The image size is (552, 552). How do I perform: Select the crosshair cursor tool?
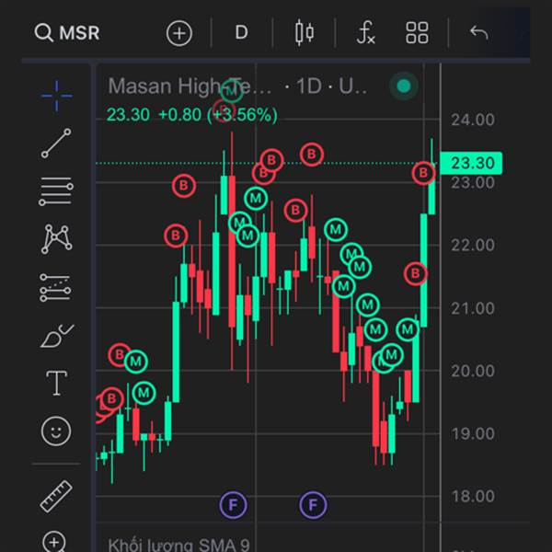[56, 96]
